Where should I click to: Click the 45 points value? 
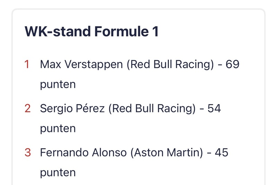click(222, 152)
